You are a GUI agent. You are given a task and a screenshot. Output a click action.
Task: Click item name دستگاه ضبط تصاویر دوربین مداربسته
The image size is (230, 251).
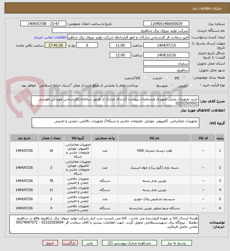click(x=154, y=208)
